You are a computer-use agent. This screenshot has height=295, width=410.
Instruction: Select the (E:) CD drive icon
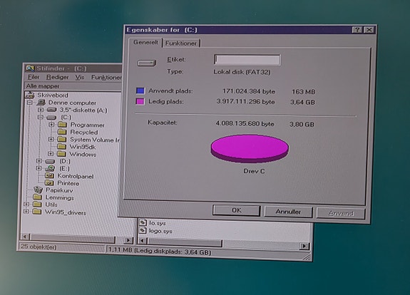coord(50,168)
